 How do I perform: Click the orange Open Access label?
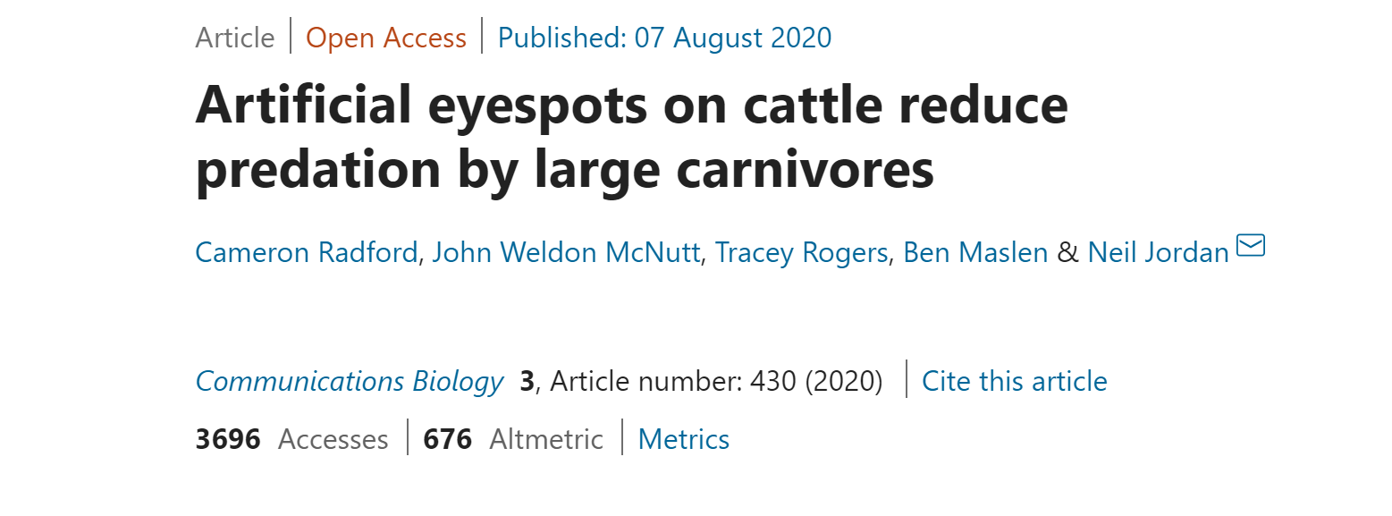[x=386, y=38]
